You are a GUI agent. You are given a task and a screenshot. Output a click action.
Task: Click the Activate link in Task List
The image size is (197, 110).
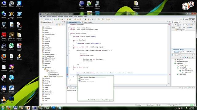tap(190, 28)
